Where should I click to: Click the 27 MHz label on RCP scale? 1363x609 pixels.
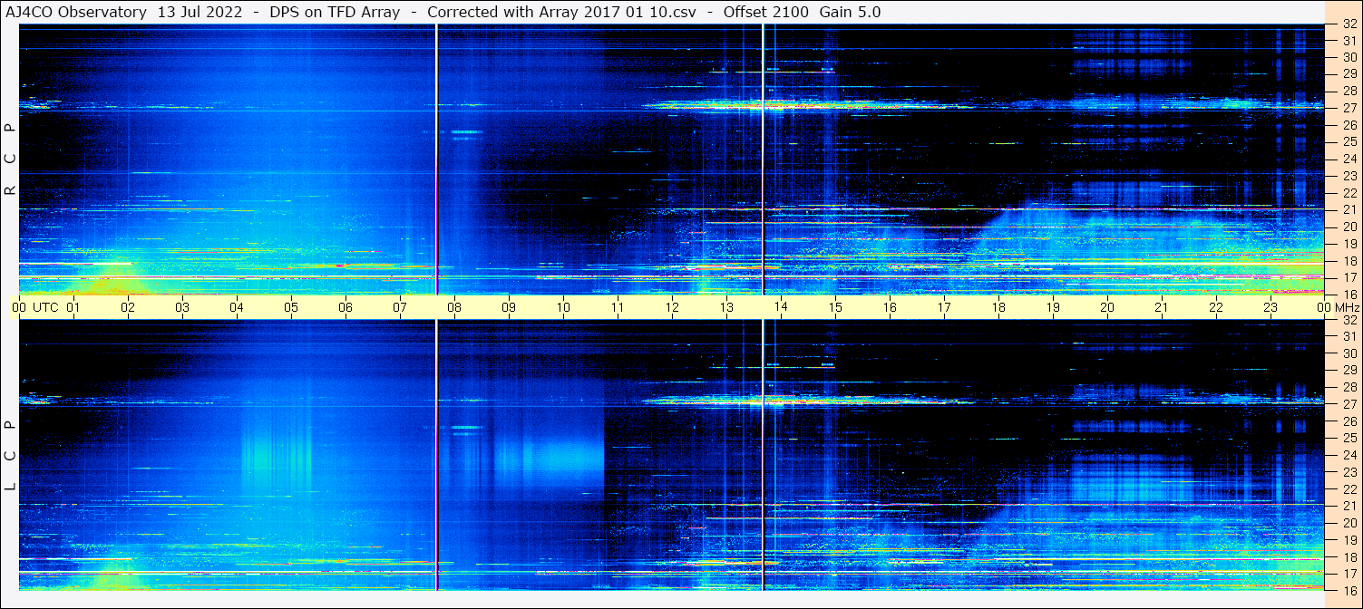[x=1348, y=108]
